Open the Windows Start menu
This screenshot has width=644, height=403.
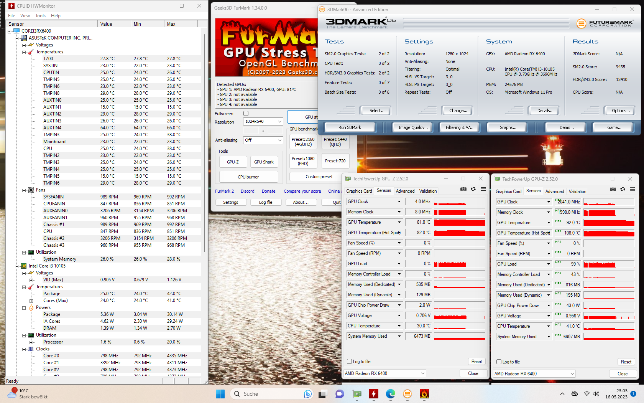[x=220, y=394]
